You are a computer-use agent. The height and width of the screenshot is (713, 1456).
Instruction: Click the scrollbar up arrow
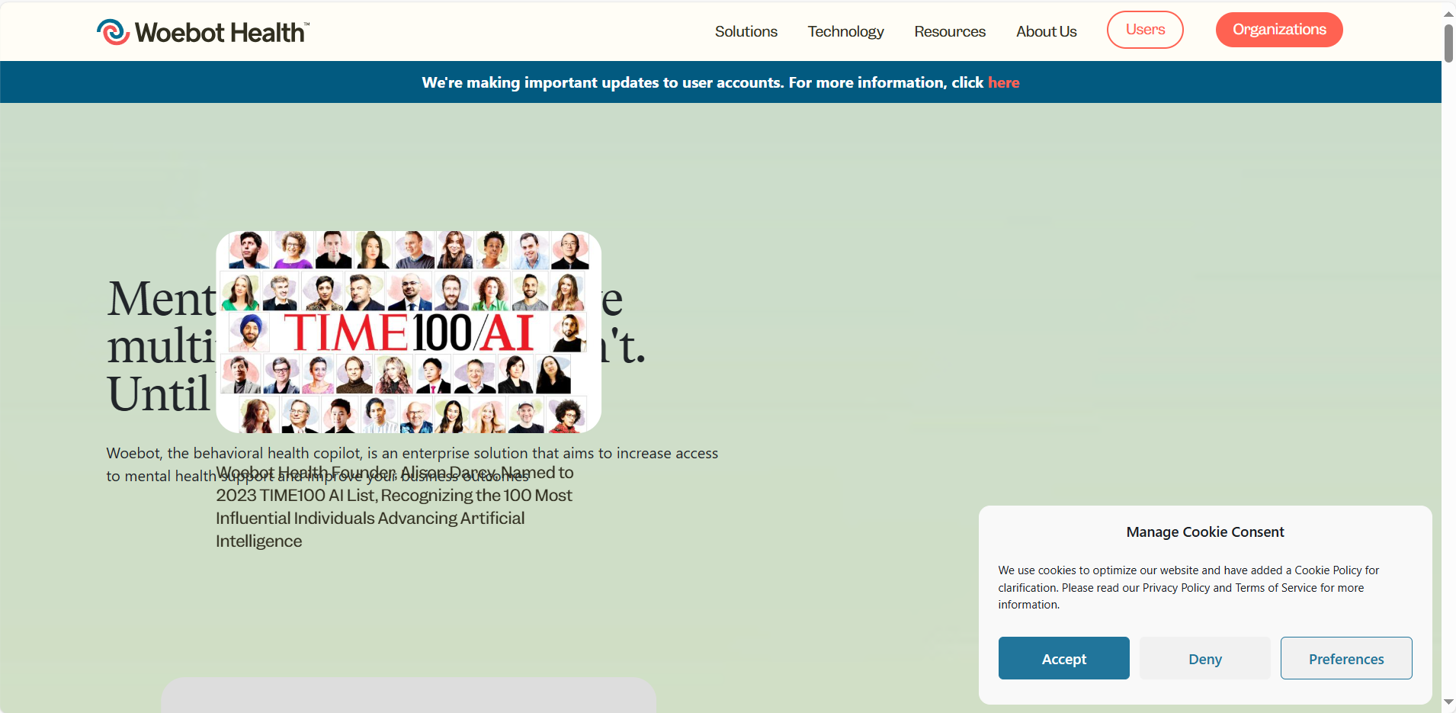point(1448,14)
